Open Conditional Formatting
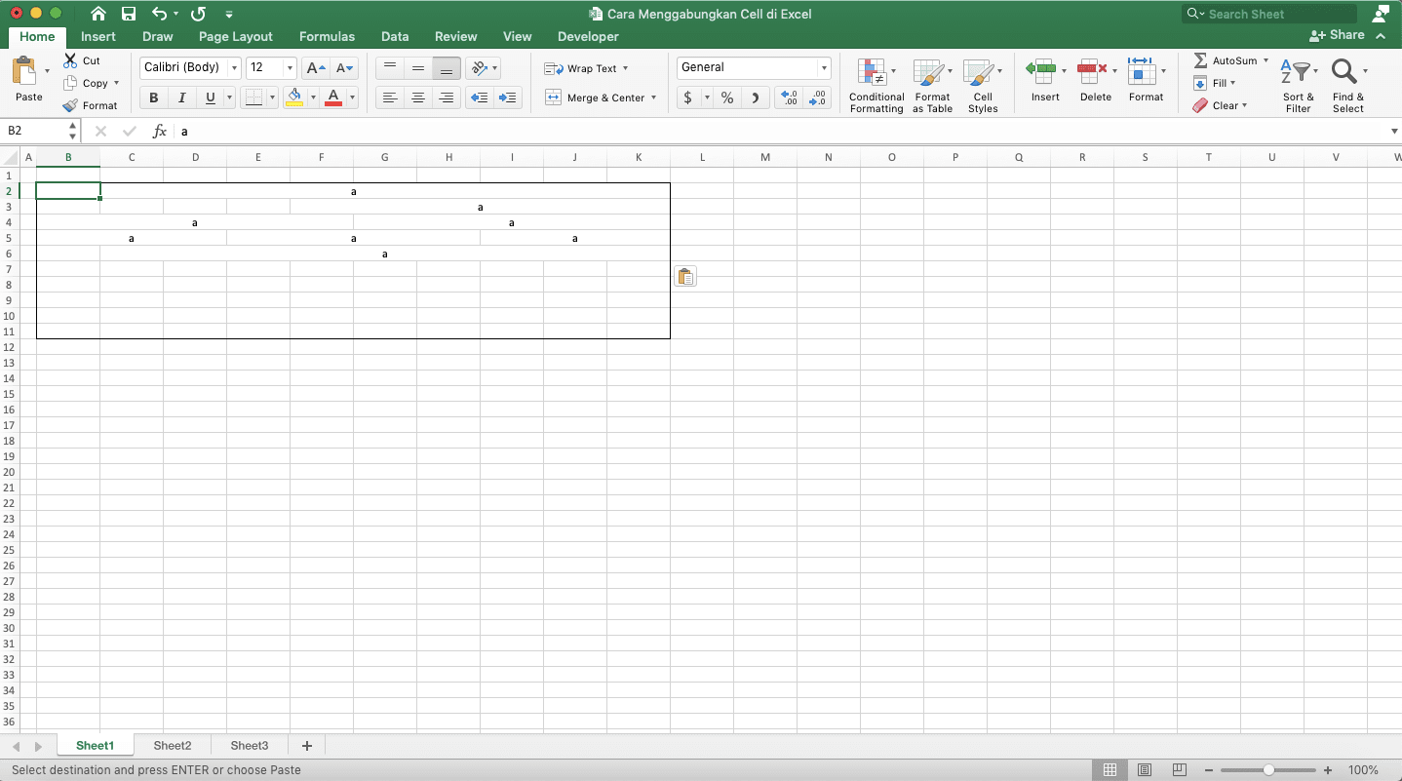 876,86
